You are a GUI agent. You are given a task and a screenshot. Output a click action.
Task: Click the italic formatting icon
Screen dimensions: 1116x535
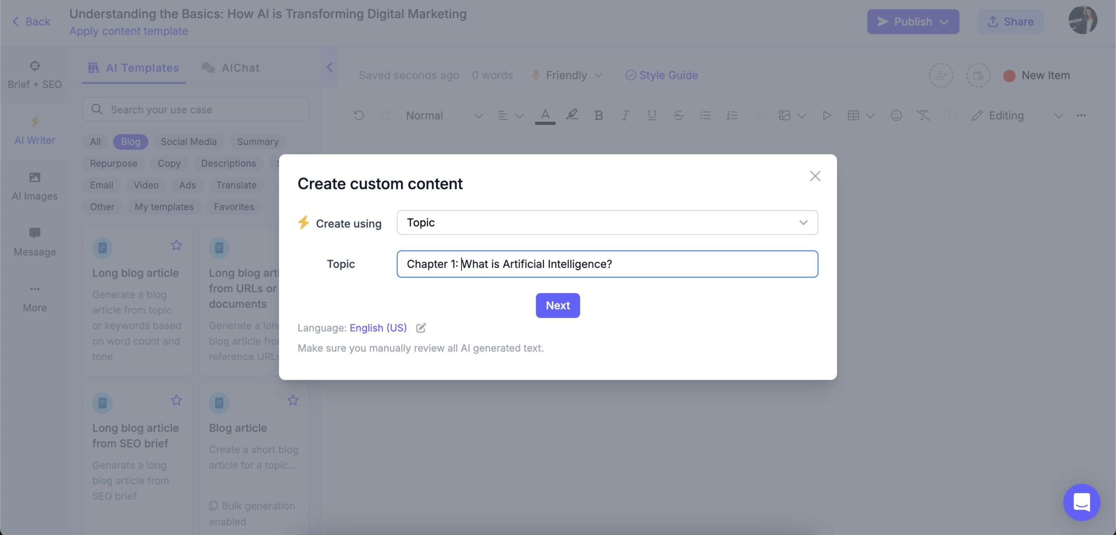click(x=624, y=116)
